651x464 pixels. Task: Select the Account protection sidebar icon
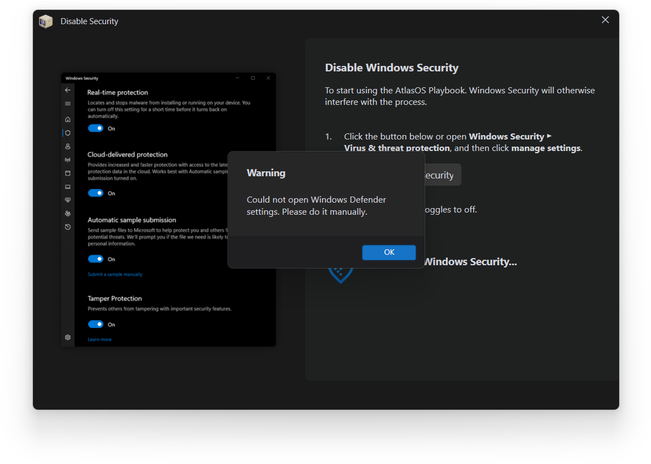click(67, 146)
